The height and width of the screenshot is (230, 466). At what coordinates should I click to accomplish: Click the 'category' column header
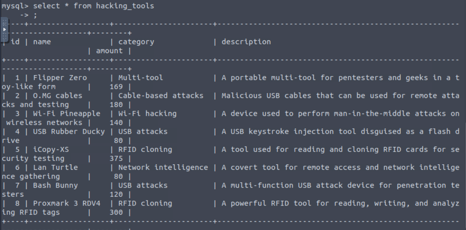point(136,42)
